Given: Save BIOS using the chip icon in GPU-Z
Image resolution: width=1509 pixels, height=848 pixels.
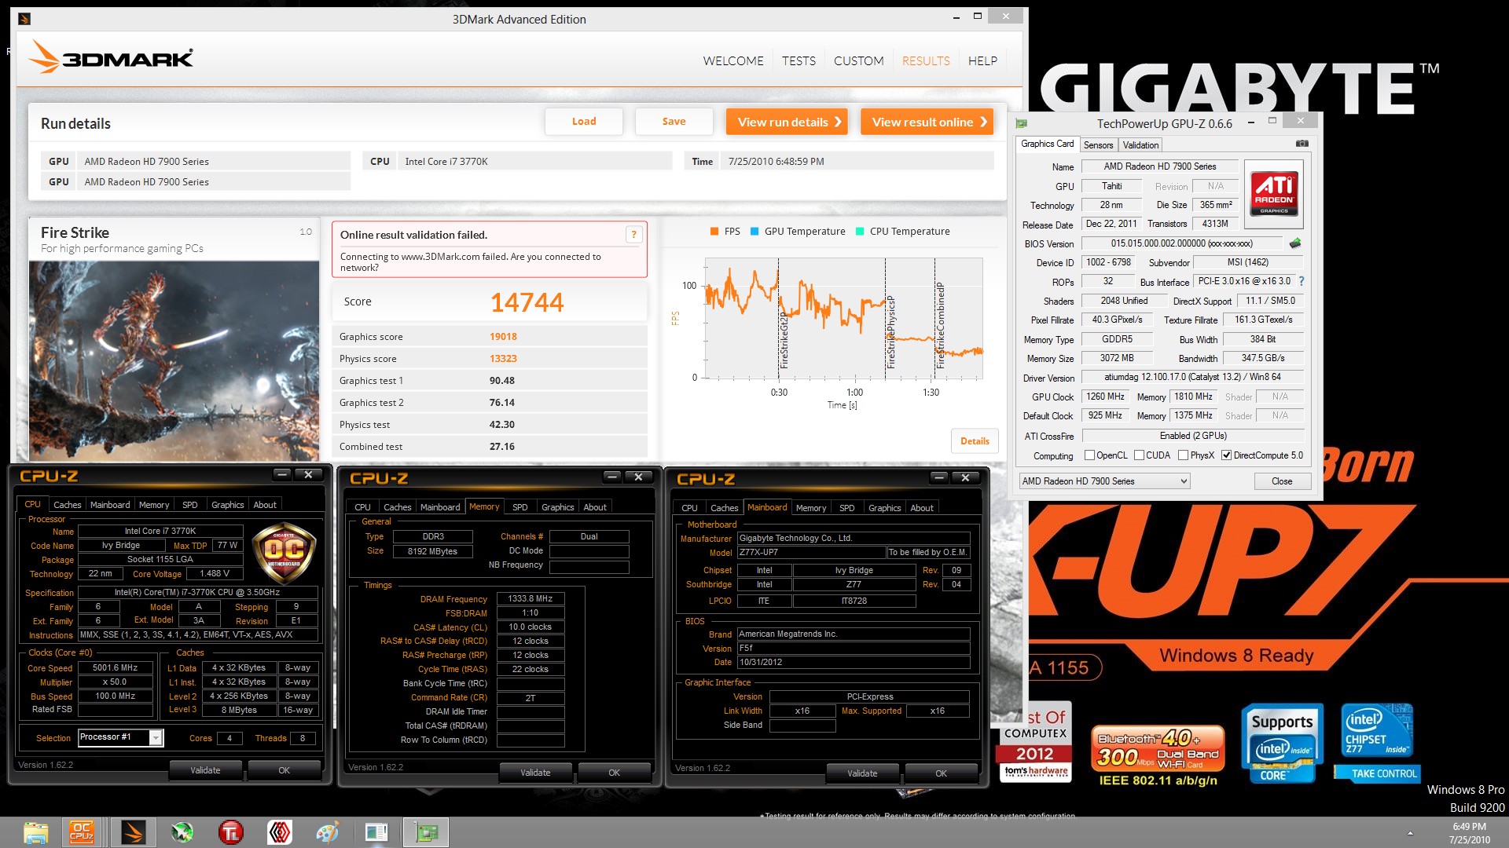Looking at the screenshot, I should 1295,243.
